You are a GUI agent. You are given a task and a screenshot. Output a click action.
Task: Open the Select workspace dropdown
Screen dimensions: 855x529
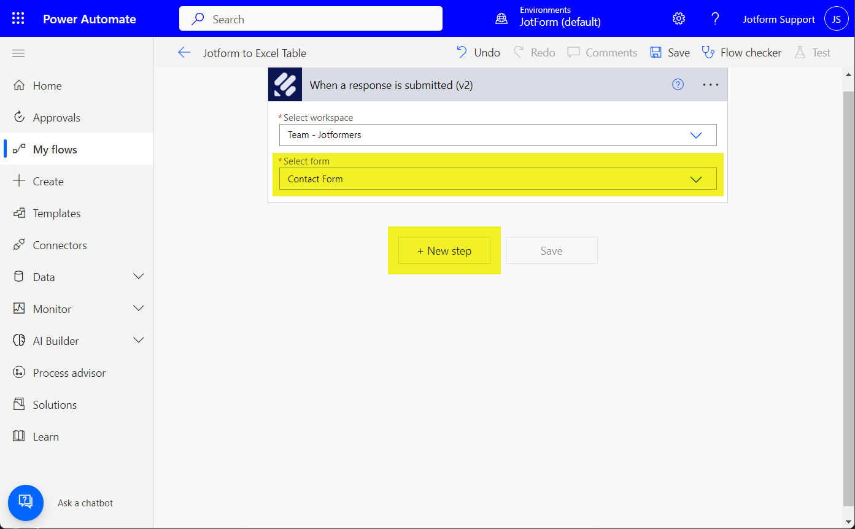(498, 135)
